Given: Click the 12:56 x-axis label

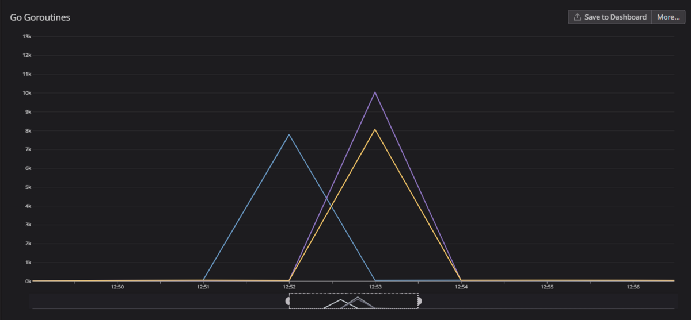Looking at the screenshot, I should pyautogui.click(x=633, y=286).
